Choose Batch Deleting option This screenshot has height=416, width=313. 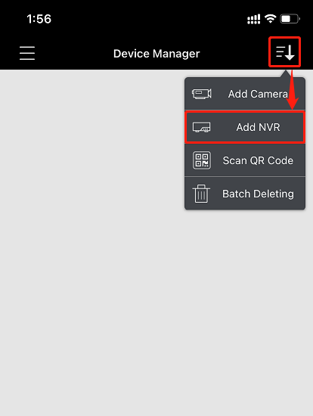245,194
